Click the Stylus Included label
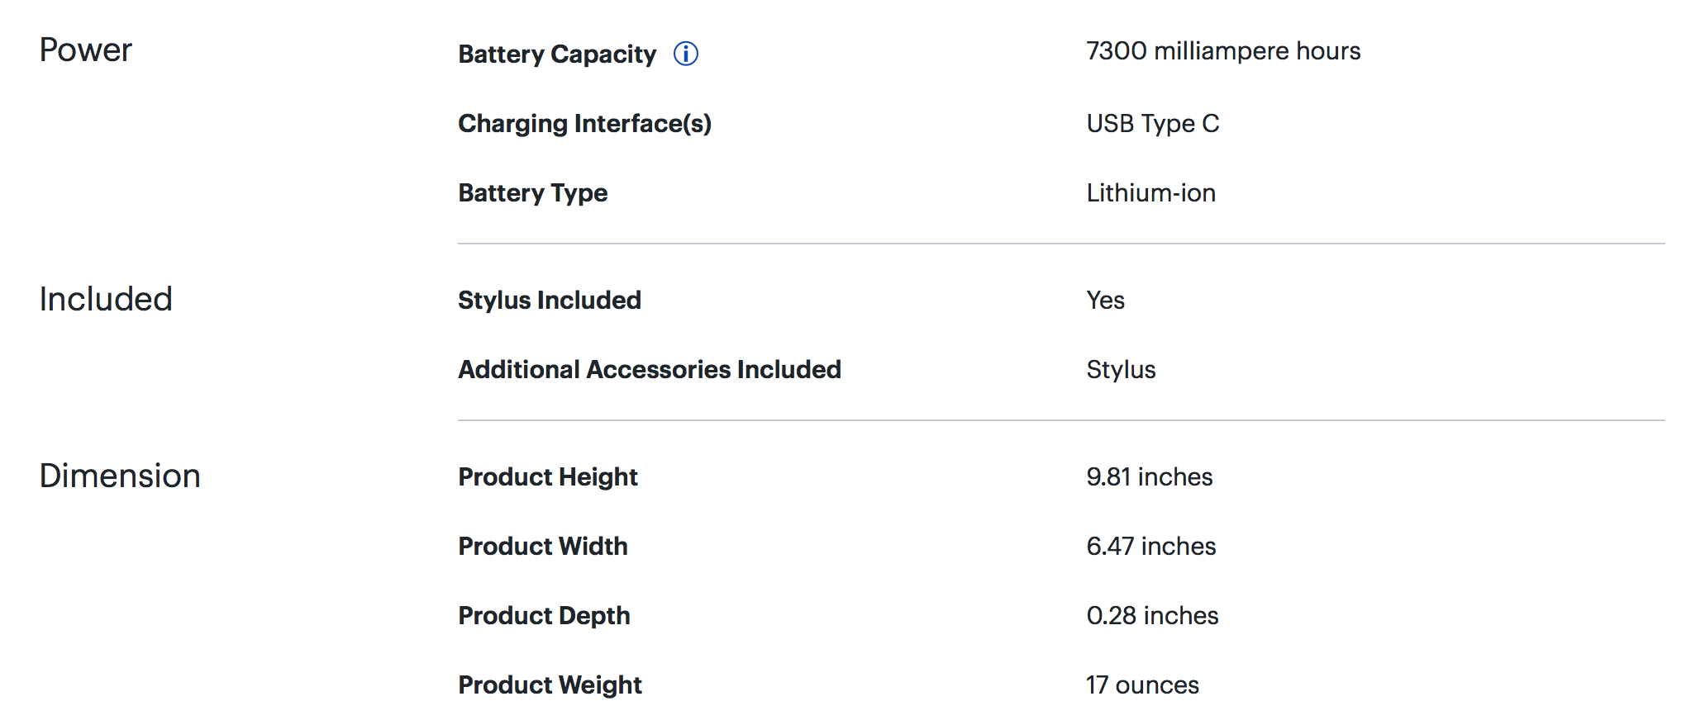Screen dimensions: 1691x720 (x=549, y=300)
